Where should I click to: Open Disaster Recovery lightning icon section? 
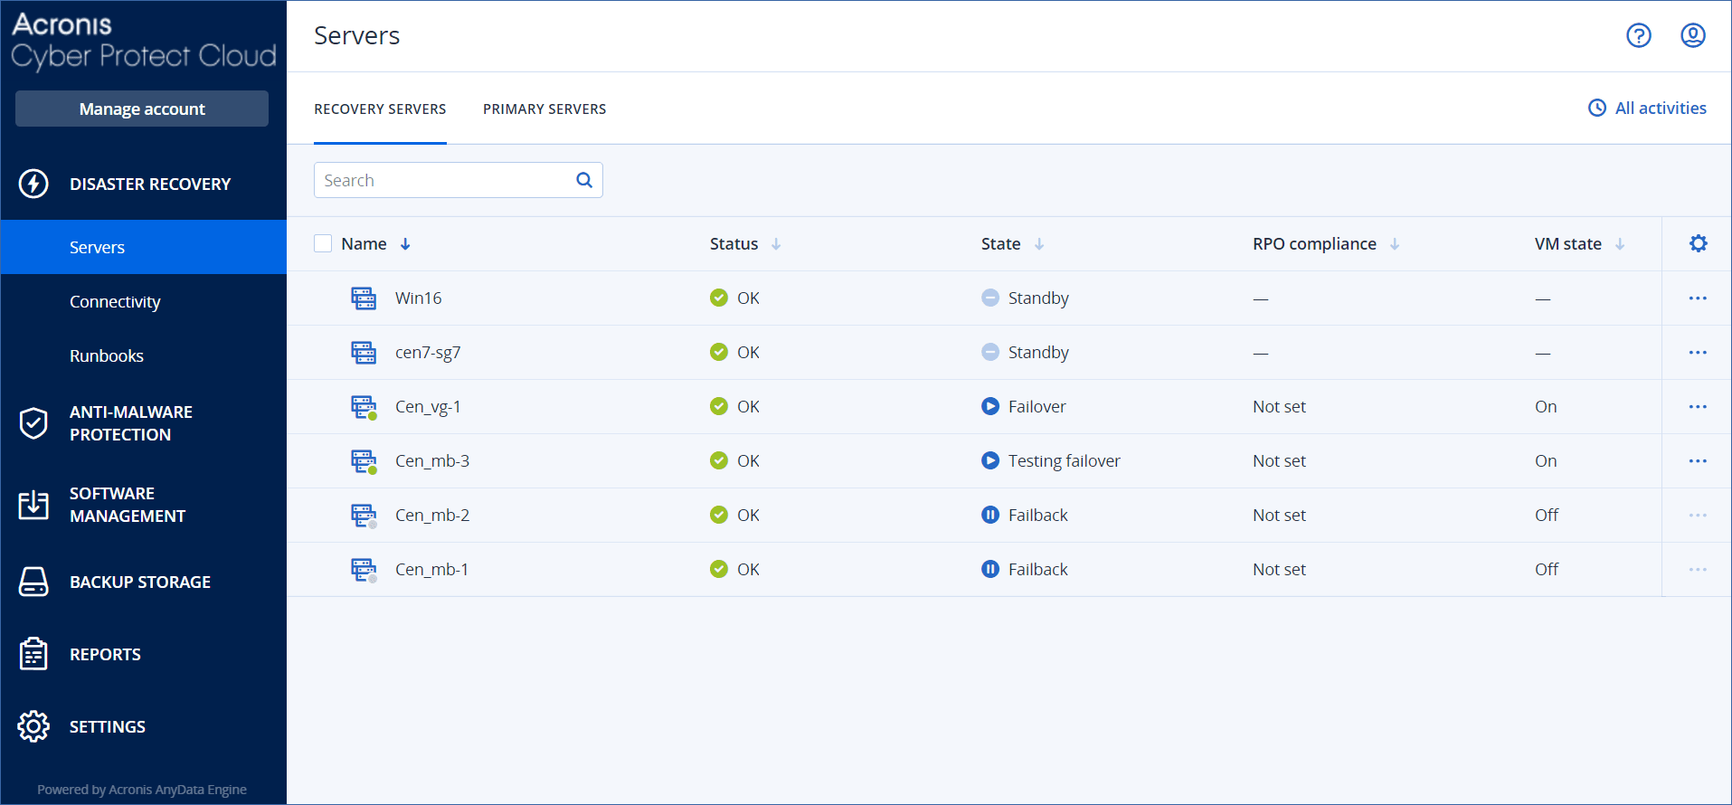(x=33, y=184)
